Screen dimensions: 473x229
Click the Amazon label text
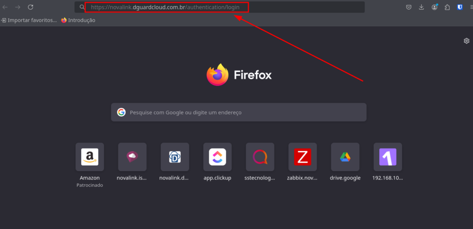pos(90,178)
